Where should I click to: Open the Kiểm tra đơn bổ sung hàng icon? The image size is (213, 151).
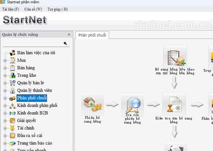tap(174, 104)
